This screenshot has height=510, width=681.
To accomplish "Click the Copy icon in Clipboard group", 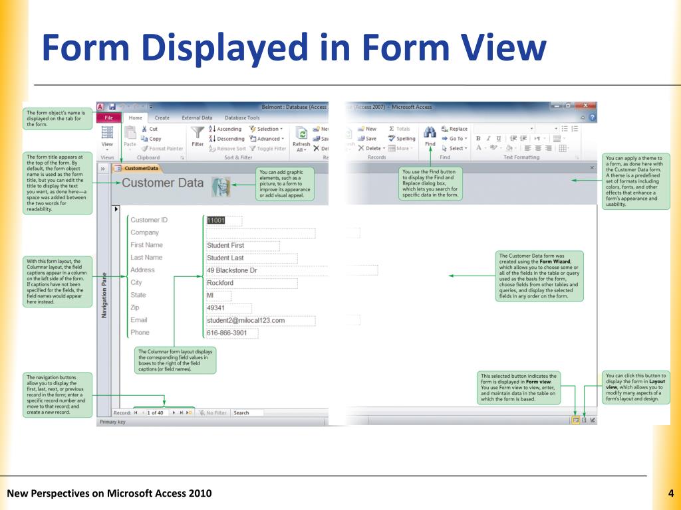I will point(144,139).
